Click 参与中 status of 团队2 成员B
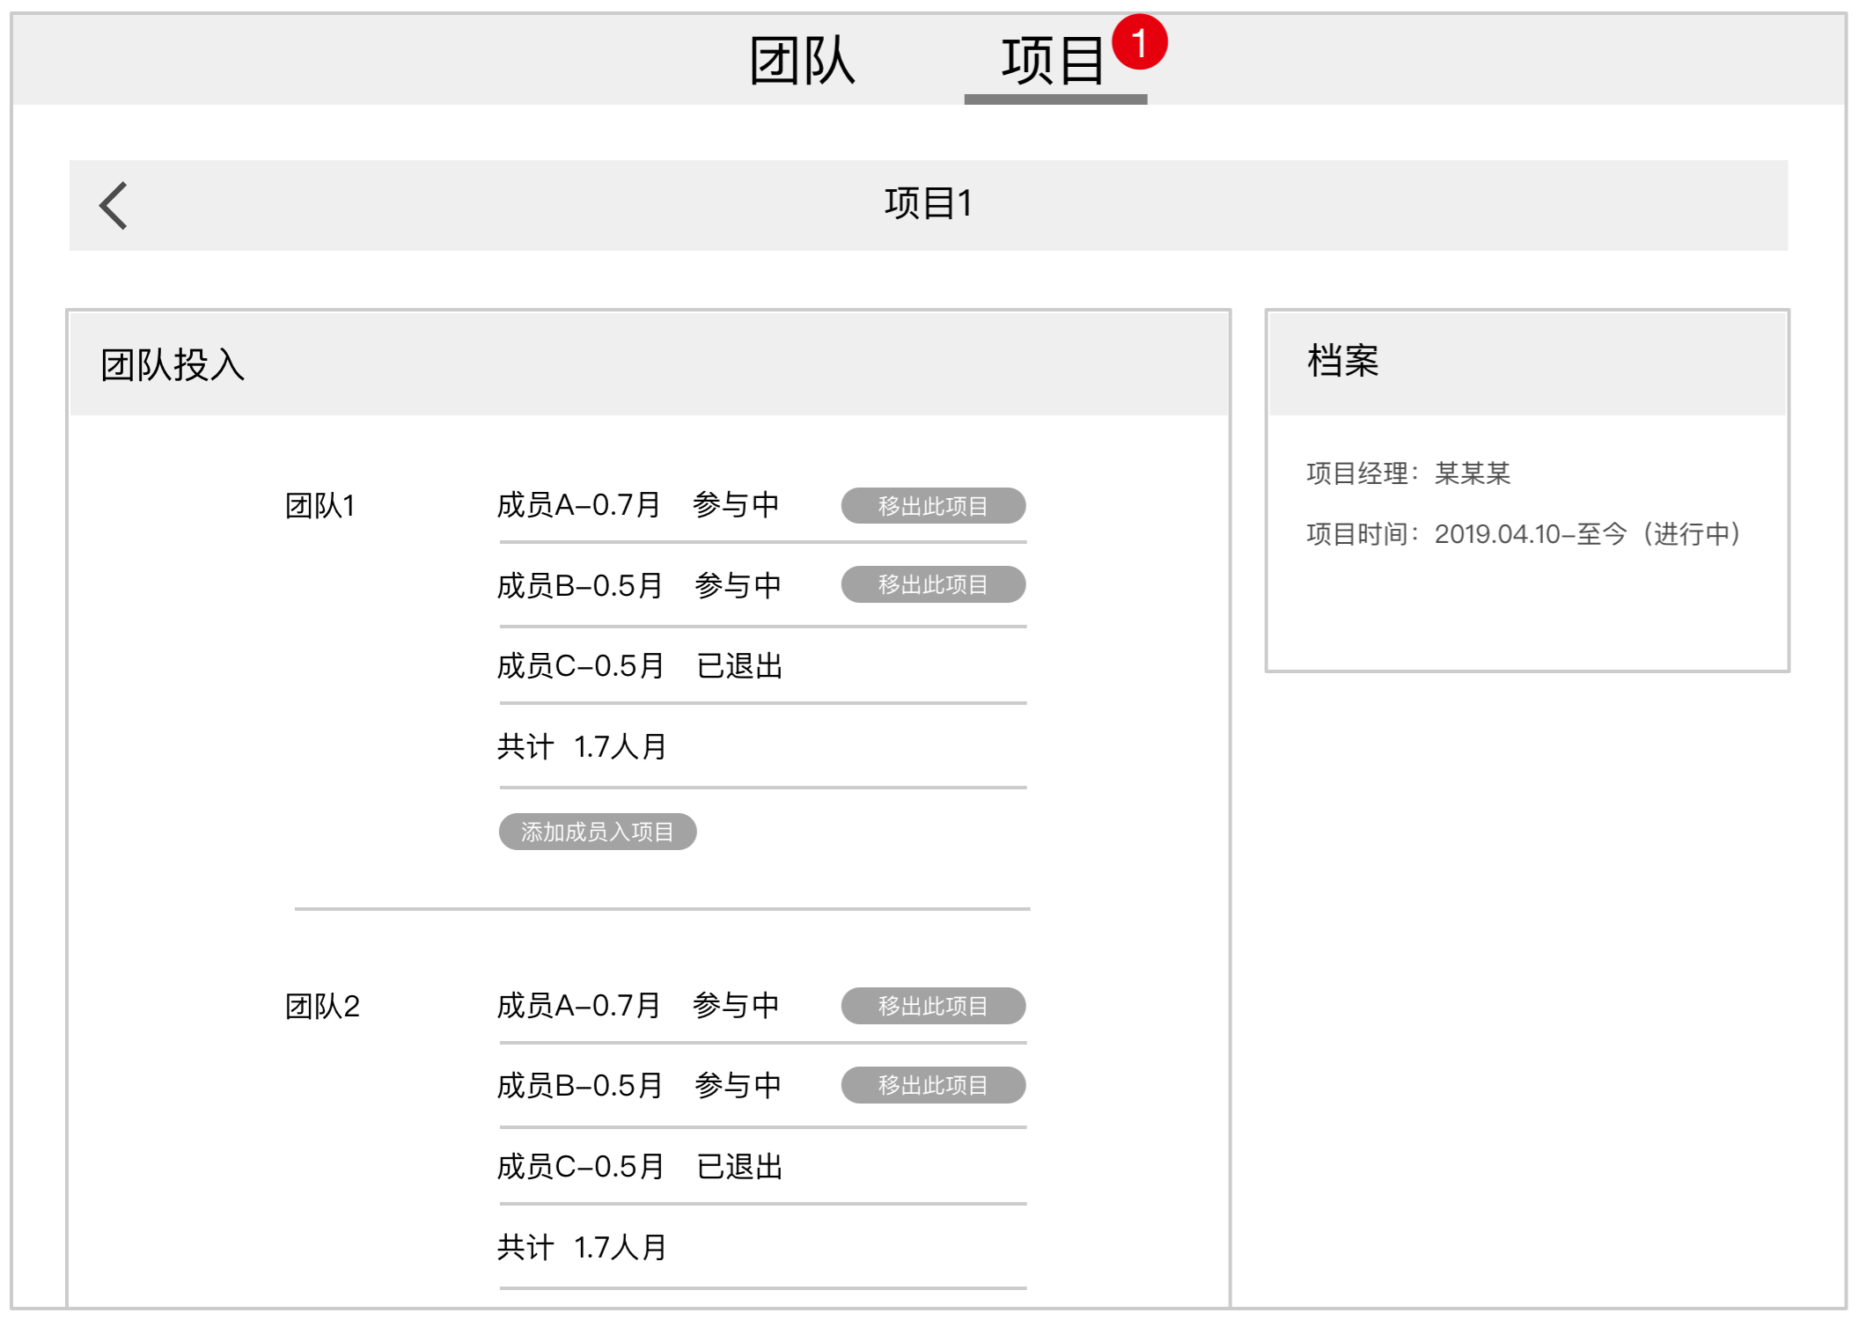Viewport: 1859px width, 1320px height. [x=738, y=1086]
